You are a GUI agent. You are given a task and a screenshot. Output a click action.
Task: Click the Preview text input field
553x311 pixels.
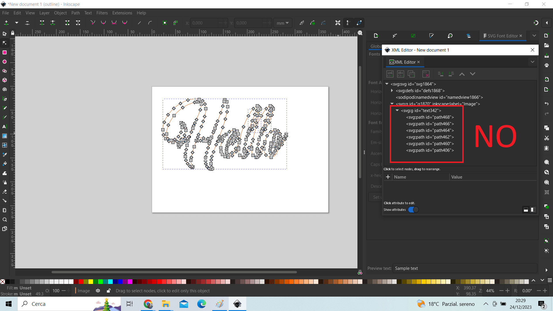464,268
